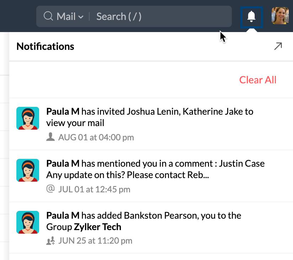Open the Mail search scope dropdown
Viewport: 293px width, 260px height.
click(x=70, y=16)
